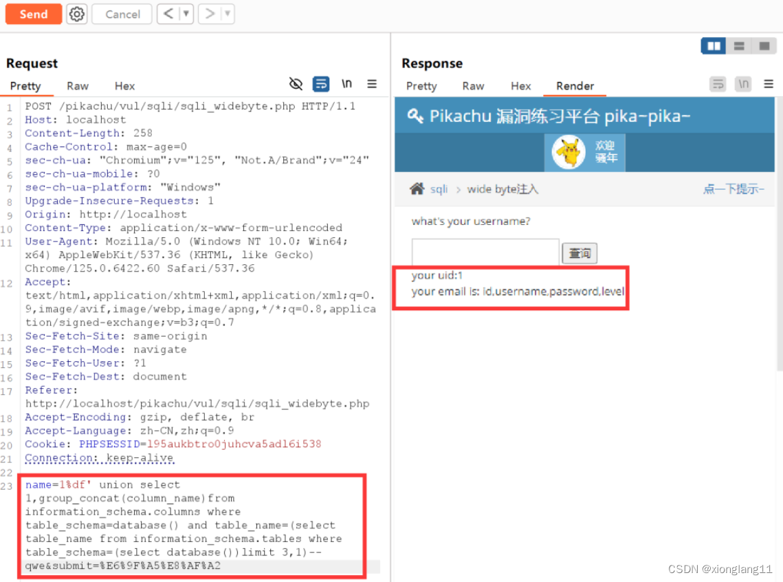The height and width of the screenshot is (582, 783).
Task: Click the home icon in breadcrumb
Action: (x=417, y=188)
